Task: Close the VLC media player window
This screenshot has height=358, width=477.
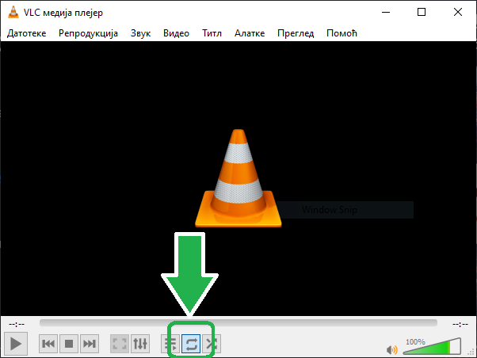Action: click(457, 12)
